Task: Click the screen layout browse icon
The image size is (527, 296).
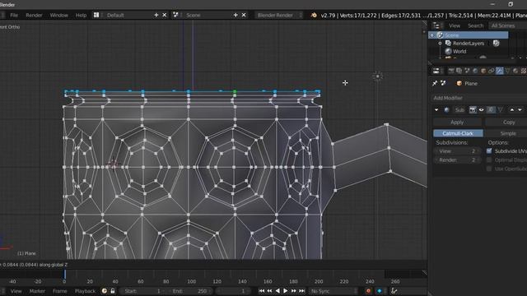Action: tap(96, 15)
